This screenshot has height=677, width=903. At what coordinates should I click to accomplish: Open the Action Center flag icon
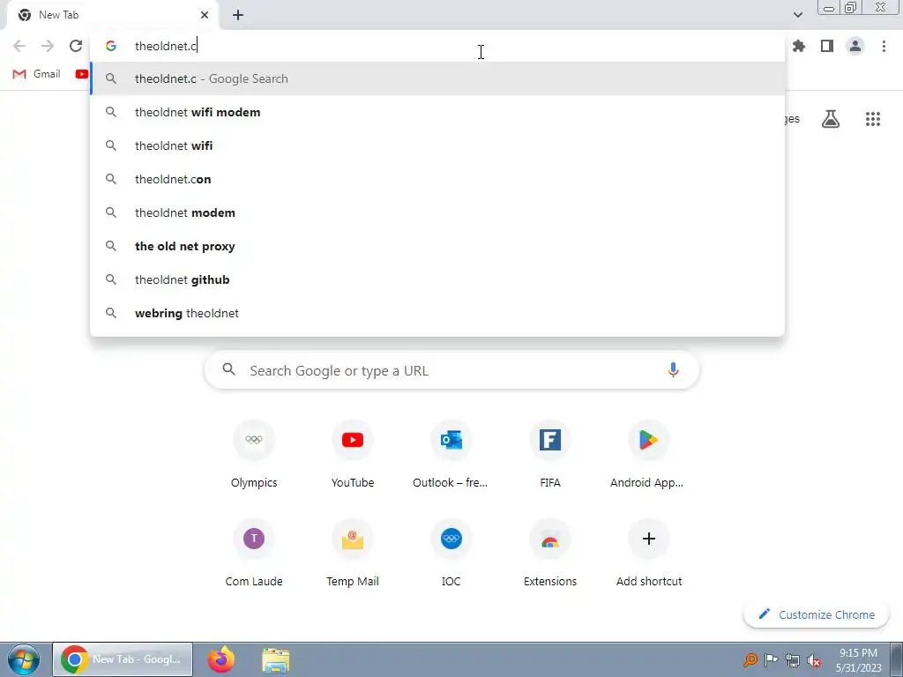(771, 659)
